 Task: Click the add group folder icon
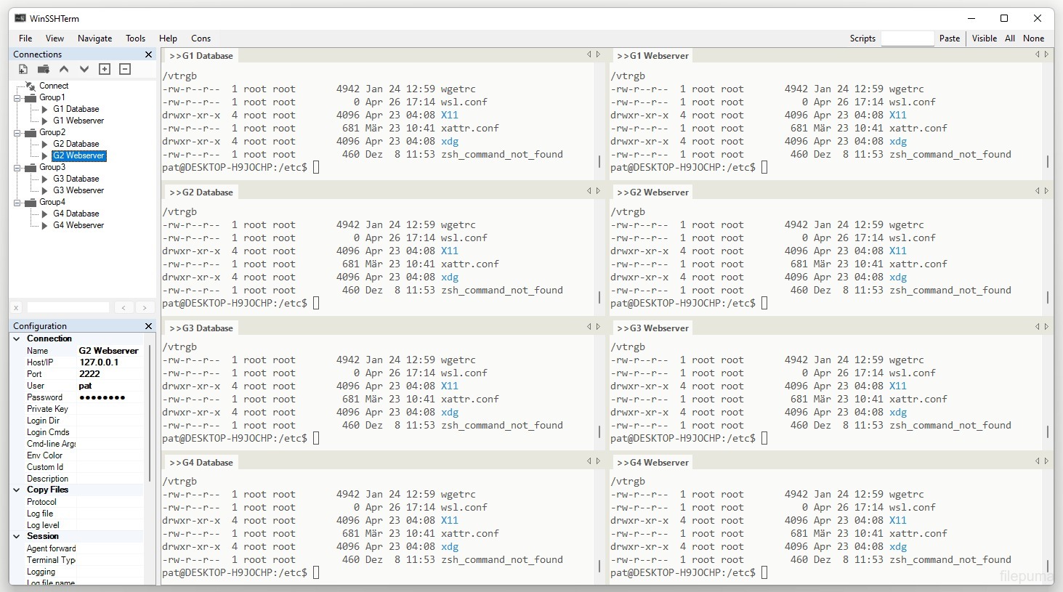[44, 69]
